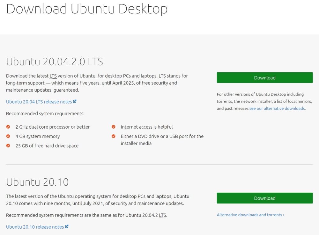This screenshot has height=235, width=319.
Task: Click 'Recommended system requirements:' text
Action: click(45, 114)
